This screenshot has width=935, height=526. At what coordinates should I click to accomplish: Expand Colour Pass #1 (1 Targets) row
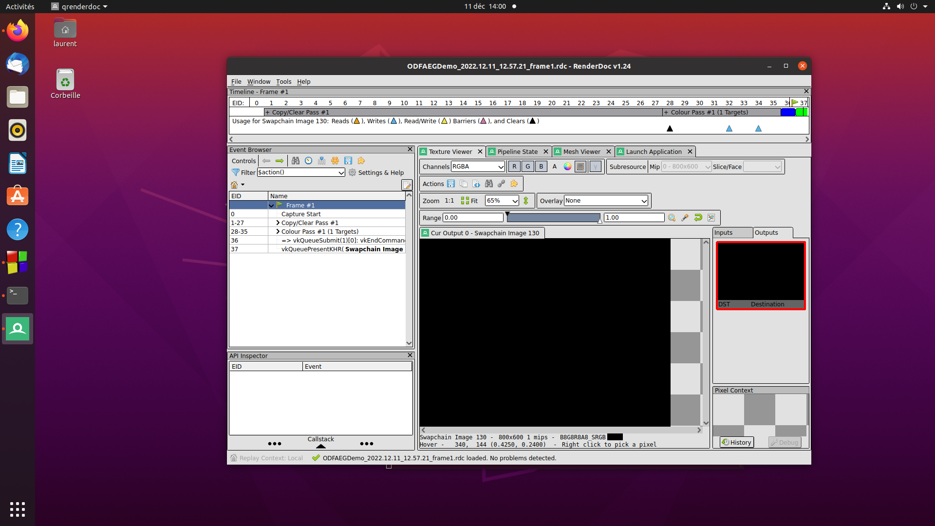(278, 231)
